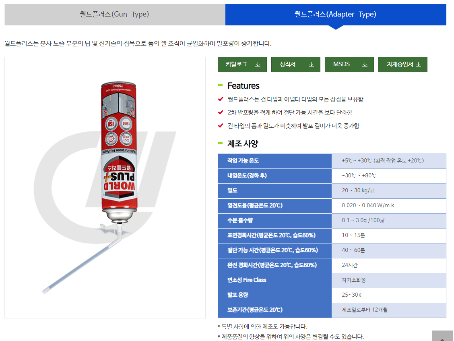
Task: Select the 월드플러스(Adapter-Type) tab
Action: point(336,15)
